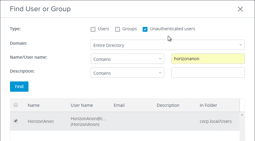Click the results scrollbar up arrow
The height and width of the screenshot is (141, 255).
(x=242, y=115)
